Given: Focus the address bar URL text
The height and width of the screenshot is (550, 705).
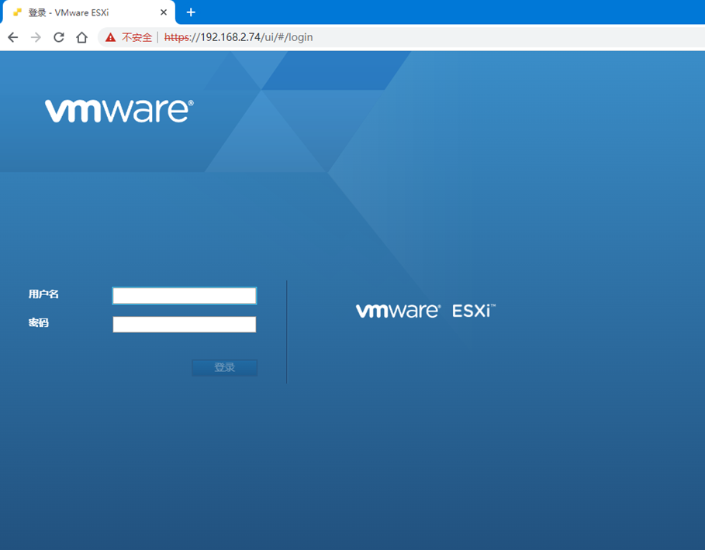Looking at the screenshot, I should click(238, 37).
